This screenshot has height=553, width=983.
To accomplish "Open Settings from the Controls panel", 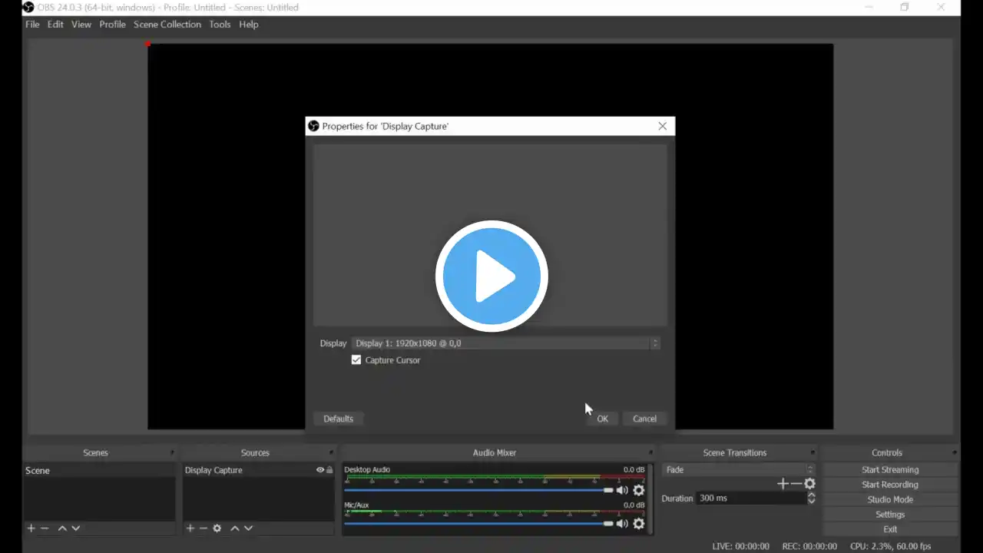I will click(890, 515).
